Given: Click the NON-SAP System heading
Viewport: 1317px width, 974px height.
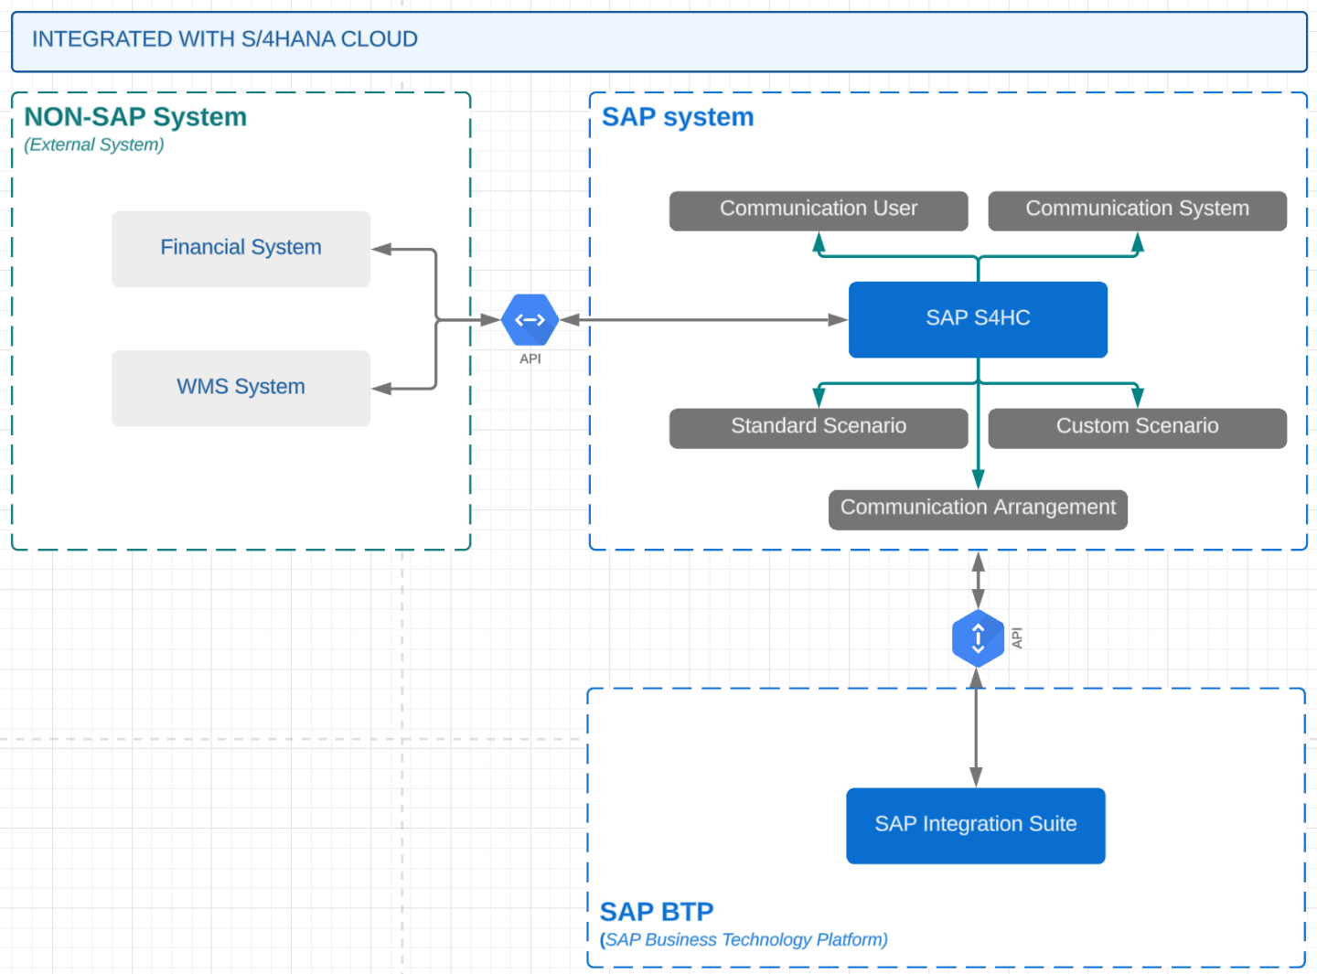Looking at the screenshot, I should (x=135, y=117).
